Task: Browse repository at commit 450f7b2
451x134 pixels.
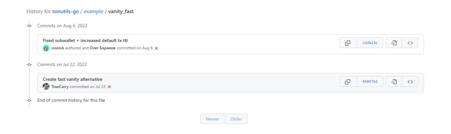Action: pyautogui.click(x=410, y=82)
